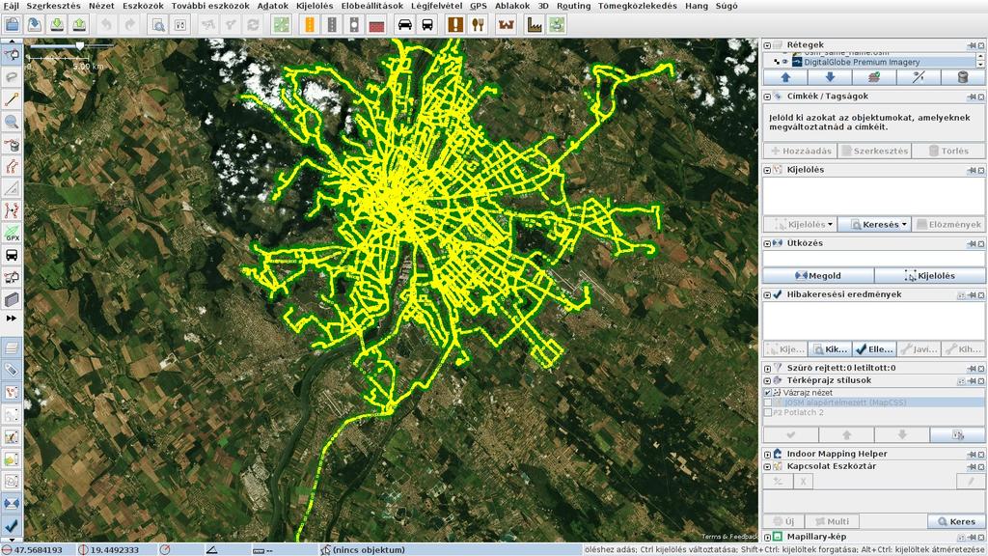Image resolution: width=988 pixels, height=556 pixels.
Task: Open the Preferences toolbar icon with sliders
Action: pos(180,24)
